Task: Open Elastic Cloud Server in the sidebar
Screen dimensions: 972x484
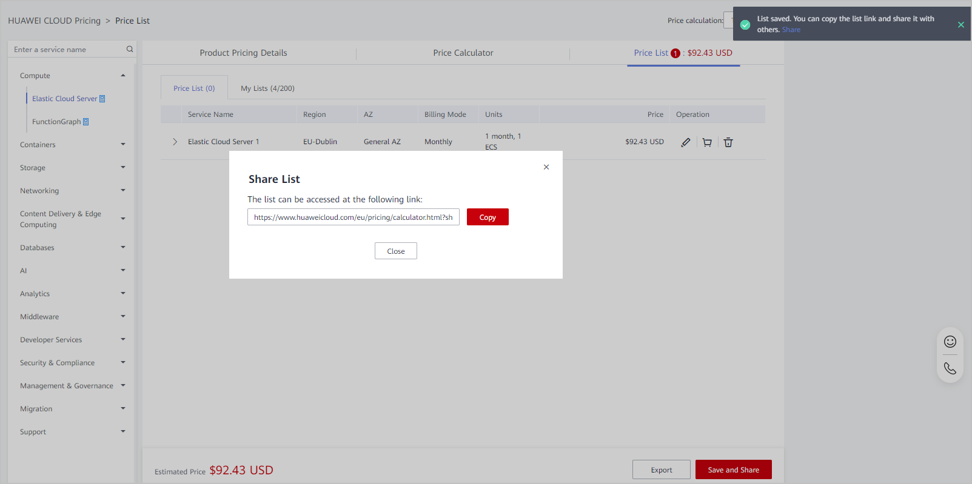Action: coord(64,99)
